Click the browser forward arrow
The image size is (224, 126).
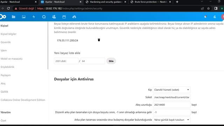2,8
